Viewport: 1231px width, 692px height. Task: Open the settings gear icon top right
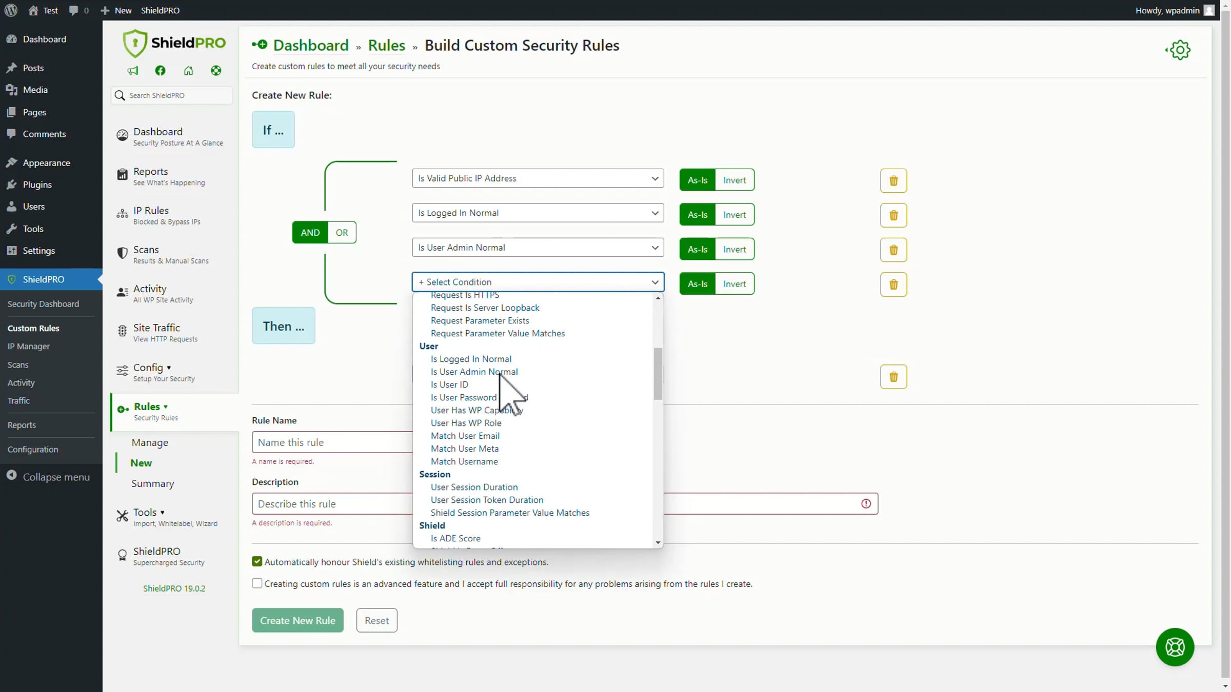pos(1179,50)
